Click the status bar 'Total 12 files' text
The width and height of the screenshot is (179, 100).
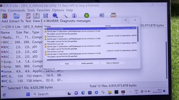[113, 86]
